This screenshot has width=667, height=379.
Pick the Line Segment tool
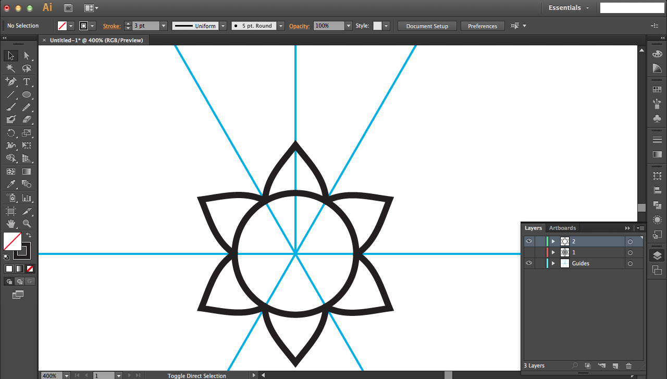[11, 95]
